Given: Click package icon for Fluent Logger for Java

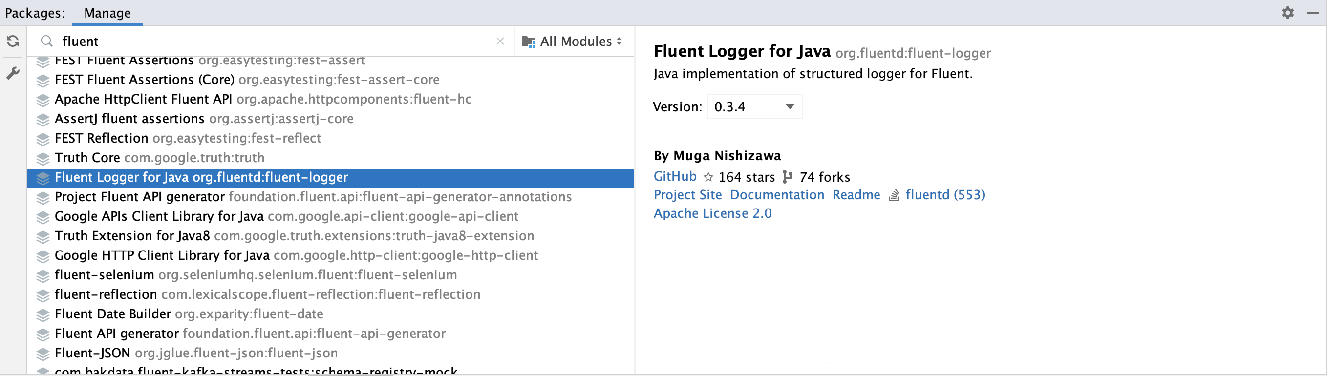Looking at the screenshot, I should pyautogui.click(x=43, y=178).
